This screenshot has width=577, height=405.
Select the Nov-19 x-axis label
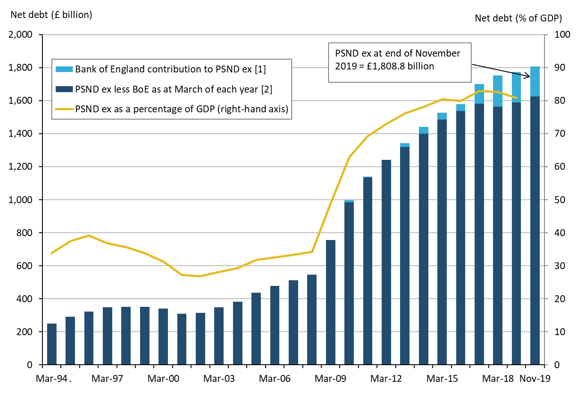(535, 378)
